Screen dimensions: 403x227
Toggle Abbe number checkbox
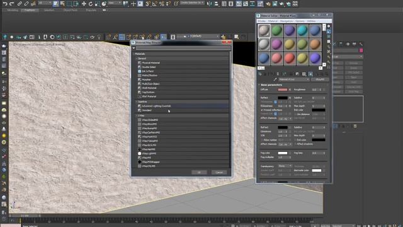click(x=262, y=140)
